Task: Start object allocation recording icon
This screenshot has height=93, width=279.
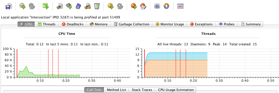Action: click(x=69, y=6)
